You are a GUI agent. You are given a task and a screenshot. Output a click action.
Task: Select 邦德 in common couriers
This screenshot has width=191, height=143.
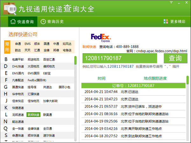tap(56, 50)
